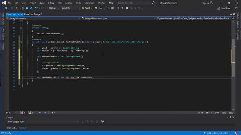This screenshot has width=241, height=135.
Task: Open Output panel window position dropdown
Action: pyautogui.click(x=227, y=117)
